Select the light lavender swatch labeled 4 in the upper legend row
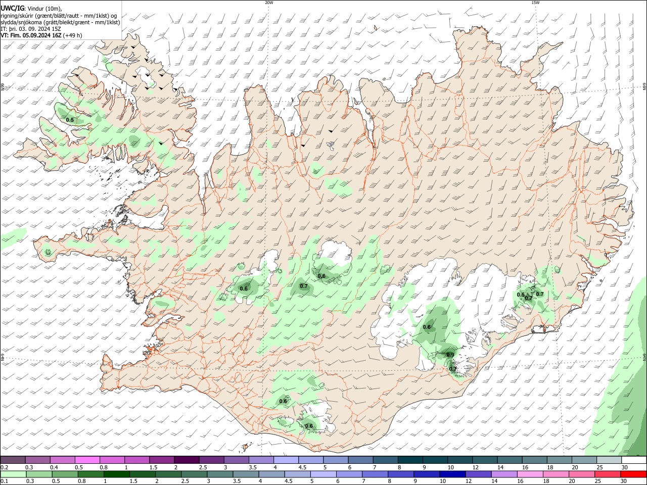The image size is (647, 485). 286,460
